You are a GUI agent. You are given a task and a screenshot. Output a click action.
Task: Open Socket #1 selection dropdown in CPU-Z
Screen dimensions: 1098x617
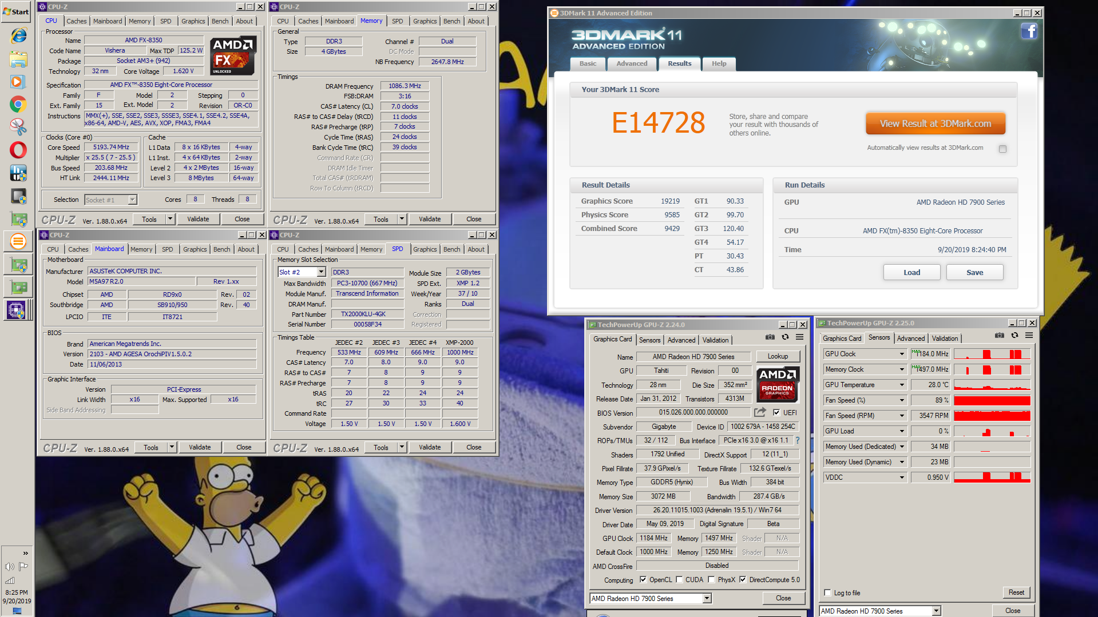tap(132, 200)
